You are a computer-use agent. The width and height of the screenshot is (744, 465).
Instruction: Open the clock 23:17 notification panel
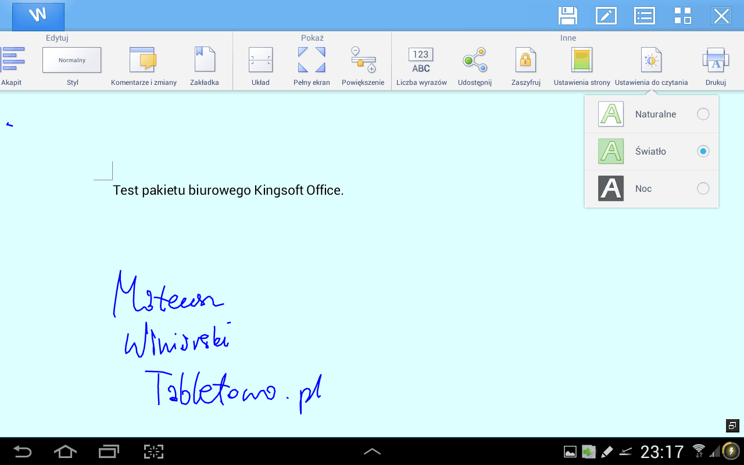[x=662, y=452]
